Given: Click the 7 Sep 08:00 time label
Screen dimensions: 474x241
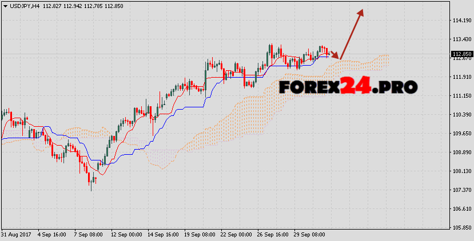Looking at the screenshot, I should pos(89,235).
